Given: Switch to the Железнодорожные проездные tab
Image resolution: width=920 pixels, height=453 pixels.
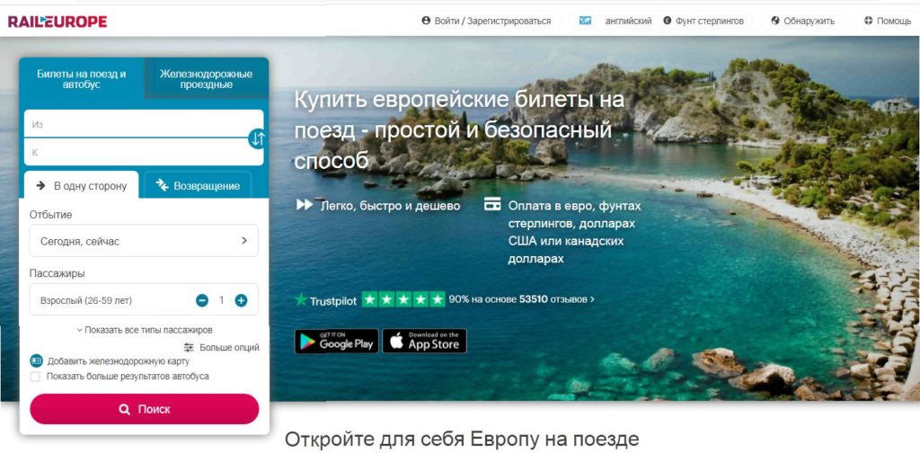Looking at the screenshot, I should pyautogui.click(x=207, y=79).
